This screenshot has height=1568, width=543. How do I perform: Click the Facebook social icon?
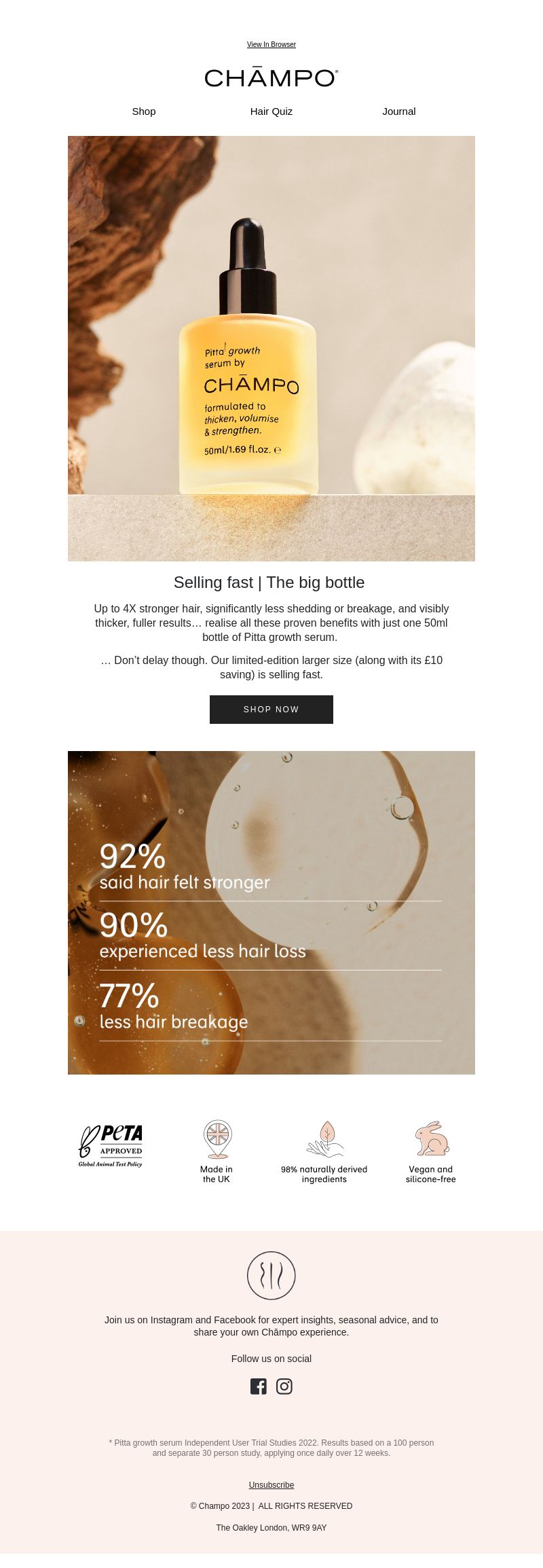click(259, 1386)
